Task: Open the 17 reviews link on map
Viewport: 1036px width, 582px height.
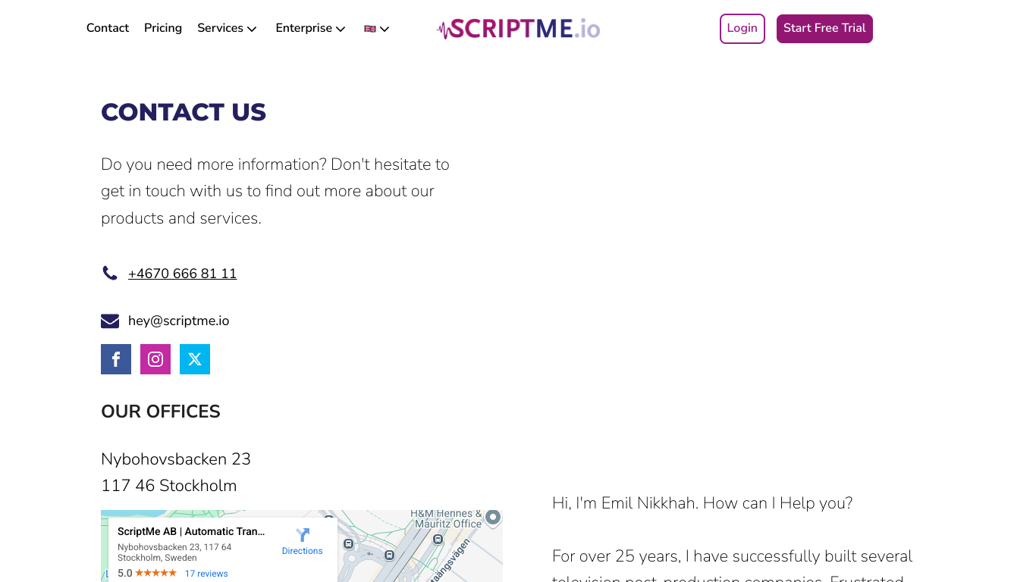Action: tap(206, 574)
